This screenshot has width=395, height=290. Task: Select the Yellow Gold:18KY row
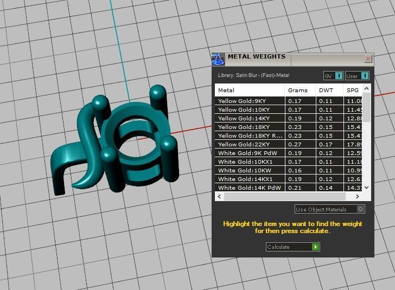click(289, 127)
